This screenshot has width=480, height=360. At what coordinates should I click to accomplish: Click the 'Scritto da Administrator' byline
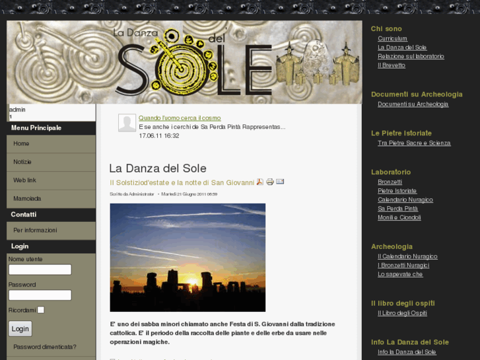pyautogui.click(x=132, y=194)
